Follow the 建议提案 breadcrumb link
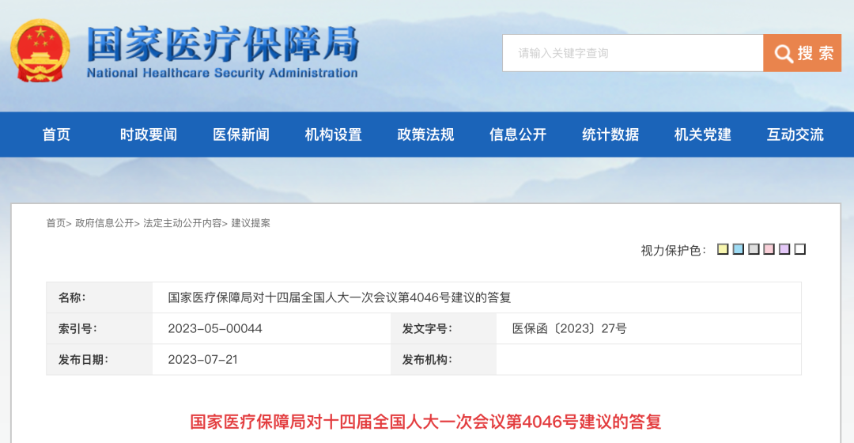Image resolution: width=854 pixels, height=443 pixels. [251, 223]
